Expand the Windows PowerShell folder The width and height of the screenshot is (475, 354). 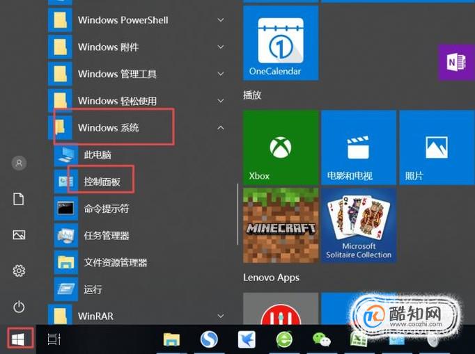[139, 20]
